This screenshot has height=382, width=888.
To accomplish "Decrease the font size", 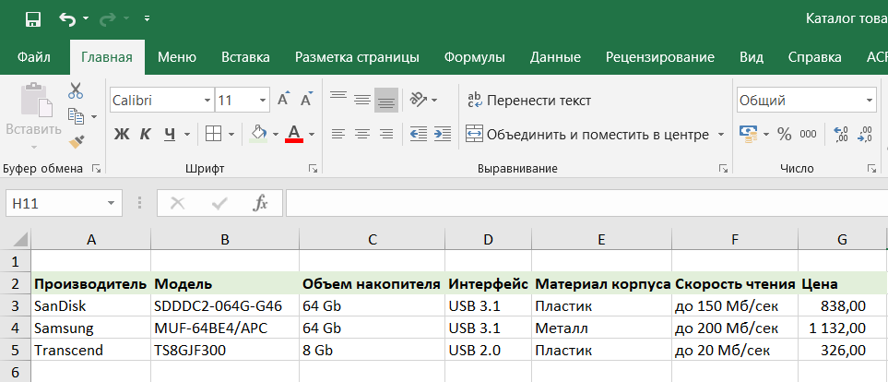I will coord(306,101).
